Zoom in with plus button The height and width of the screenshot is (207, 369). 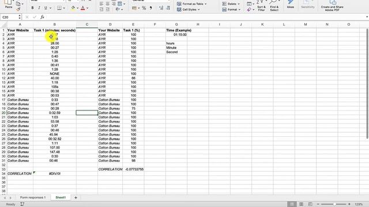[349, 204]
